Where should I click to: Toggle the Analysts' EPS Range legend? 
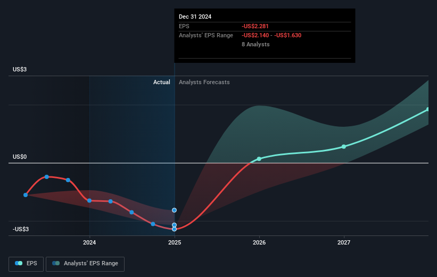(x=85, y=264)
